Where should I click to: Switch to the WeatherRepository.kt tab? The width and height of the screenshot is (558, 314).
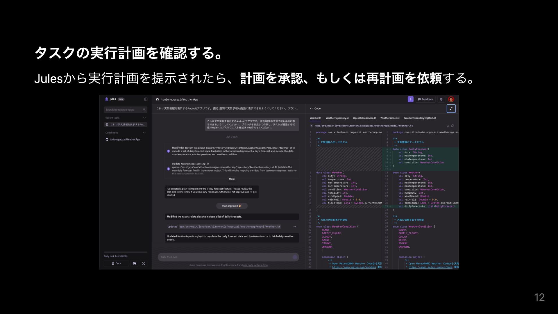337,118
